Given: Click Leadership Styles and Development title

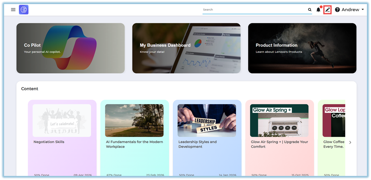Looking at the screenshot, I should pos(197,144).
